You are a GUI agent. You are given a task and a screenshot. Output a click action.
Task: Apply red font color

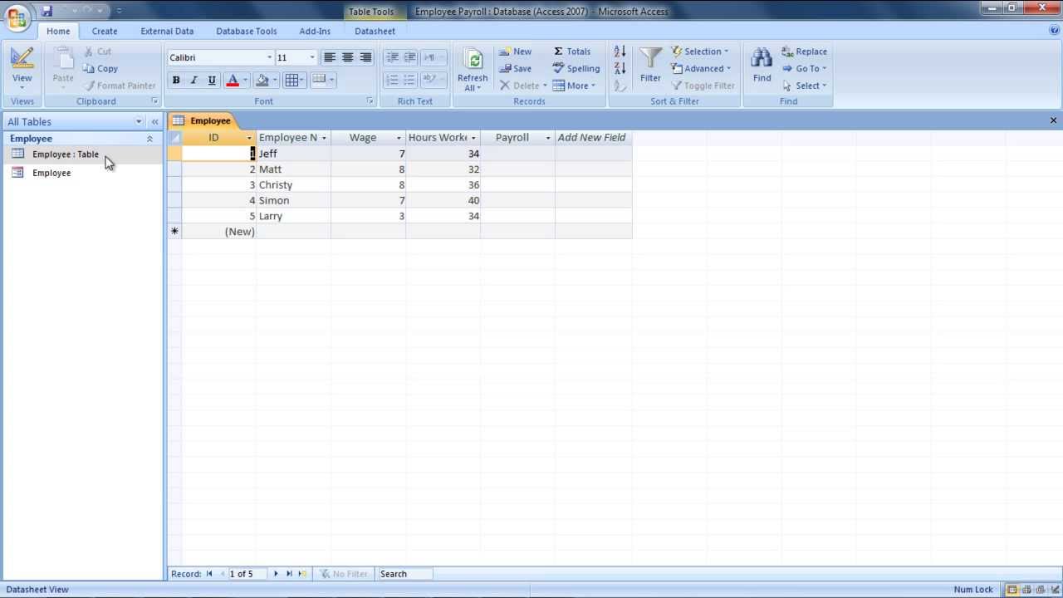tap(233, 80)
